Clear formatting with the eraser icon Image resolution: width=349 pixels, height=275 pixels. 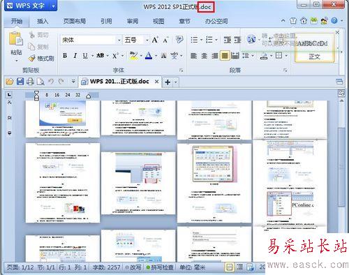[179, 40]
